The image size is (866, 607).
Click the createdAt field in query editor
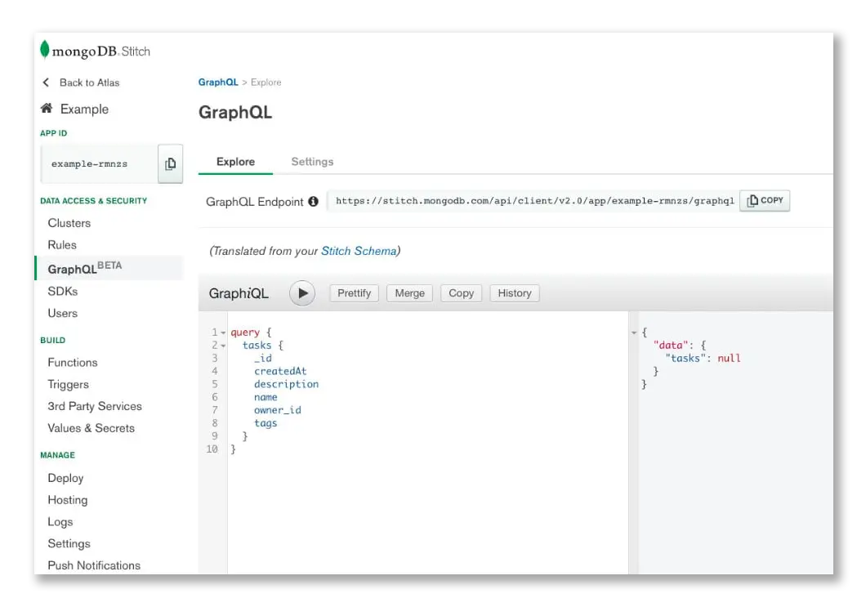click(x=280, y=371)
